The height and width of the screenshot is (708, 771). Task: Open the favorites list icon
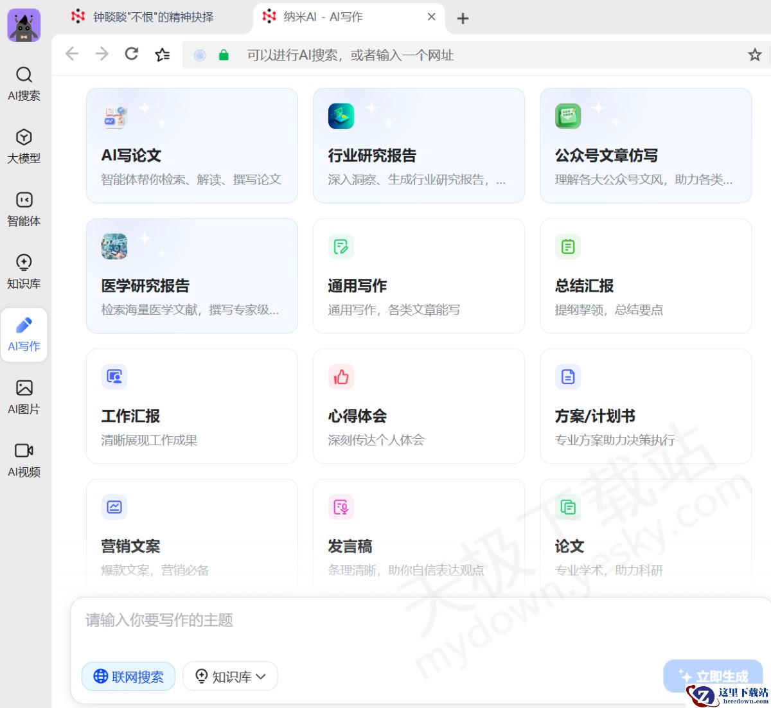(163, 55)
